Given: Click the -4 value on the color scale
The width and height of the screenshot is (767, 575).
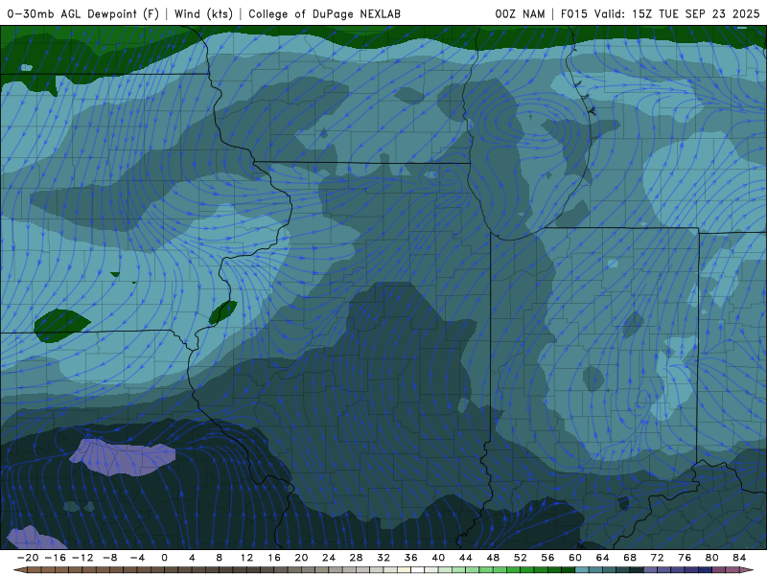Looking at the screenshot, I should pyautogui.click(x=137, y=558).
